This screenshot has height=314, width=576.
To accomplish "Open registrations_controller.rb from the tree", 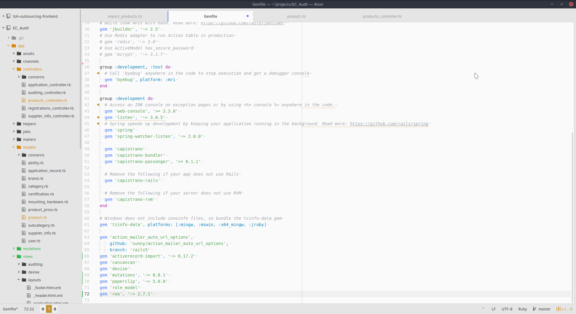I will pos(51,108).
